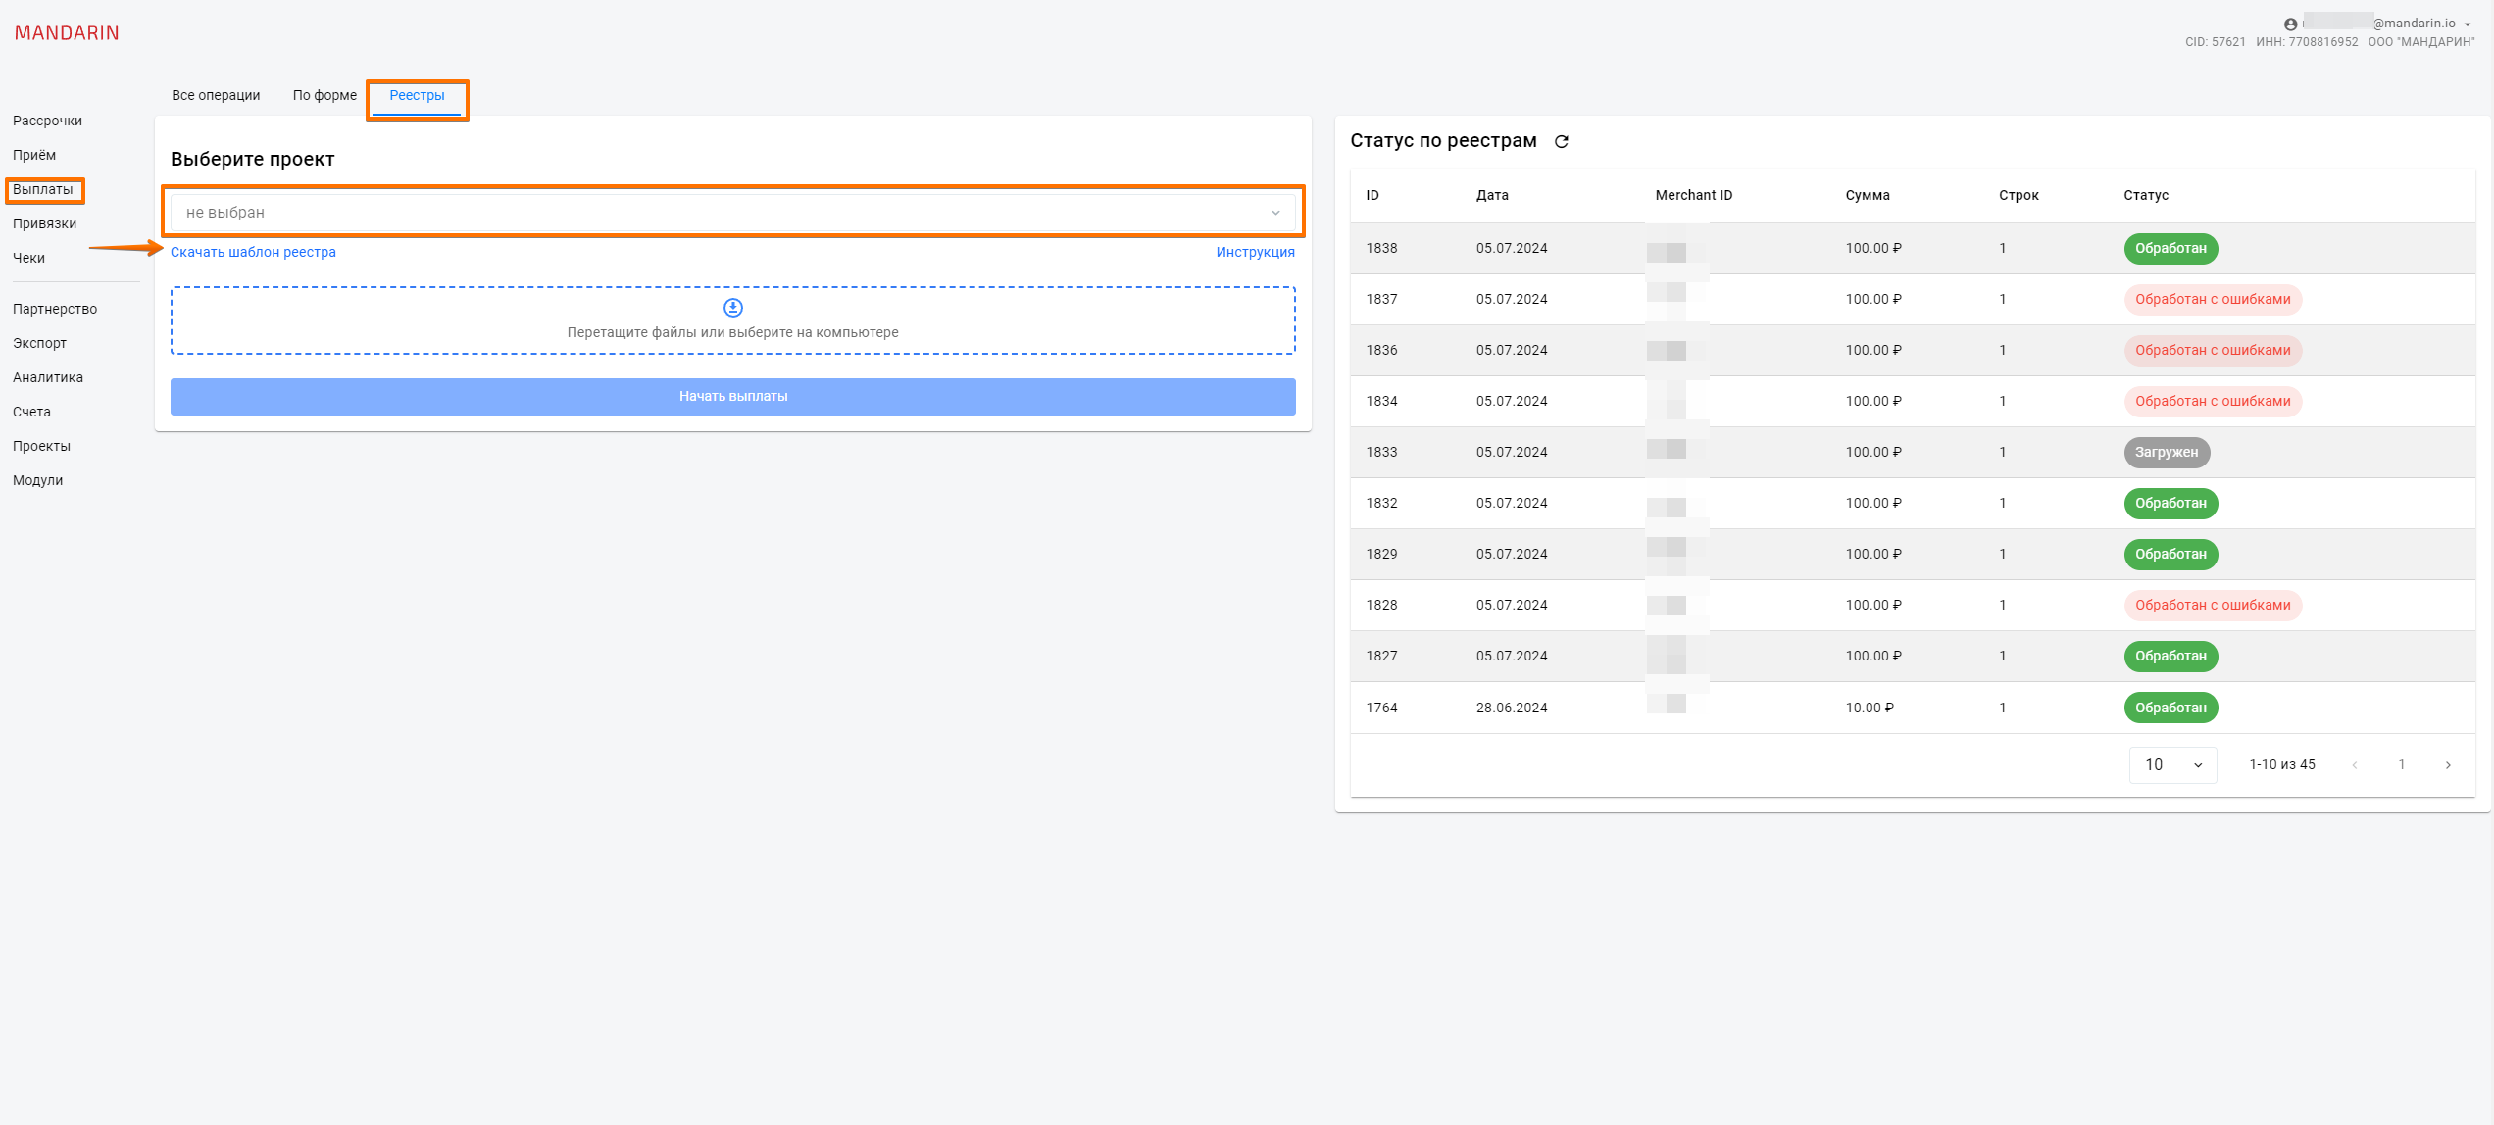The image size is (2494, 1125).
Task: Switch to the Все операции tab
Action: [216, 96]
